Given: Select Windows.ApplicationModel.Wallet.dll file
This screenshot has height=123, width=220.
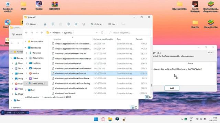Looking at the screenshot, I should click(99, 88).
